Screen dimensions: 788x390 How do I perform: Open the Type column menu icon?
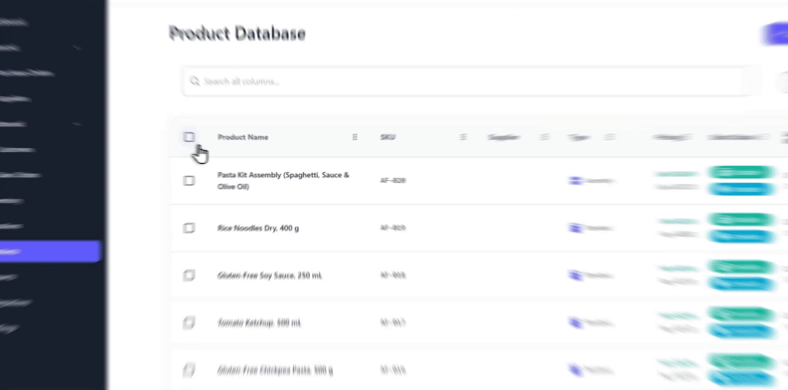[x=610, y=137]
